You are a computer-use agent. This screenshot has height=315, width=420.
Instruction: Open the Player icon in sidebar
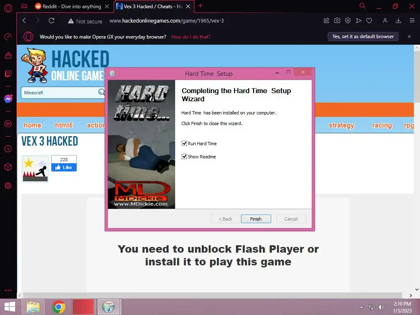pos(8,124)
